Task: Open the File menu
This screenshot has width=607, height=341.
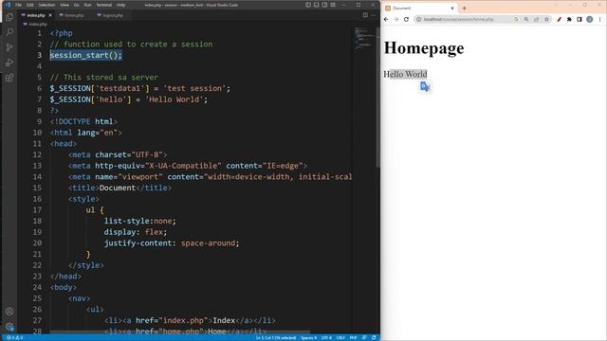Action: tap(18, 5)
